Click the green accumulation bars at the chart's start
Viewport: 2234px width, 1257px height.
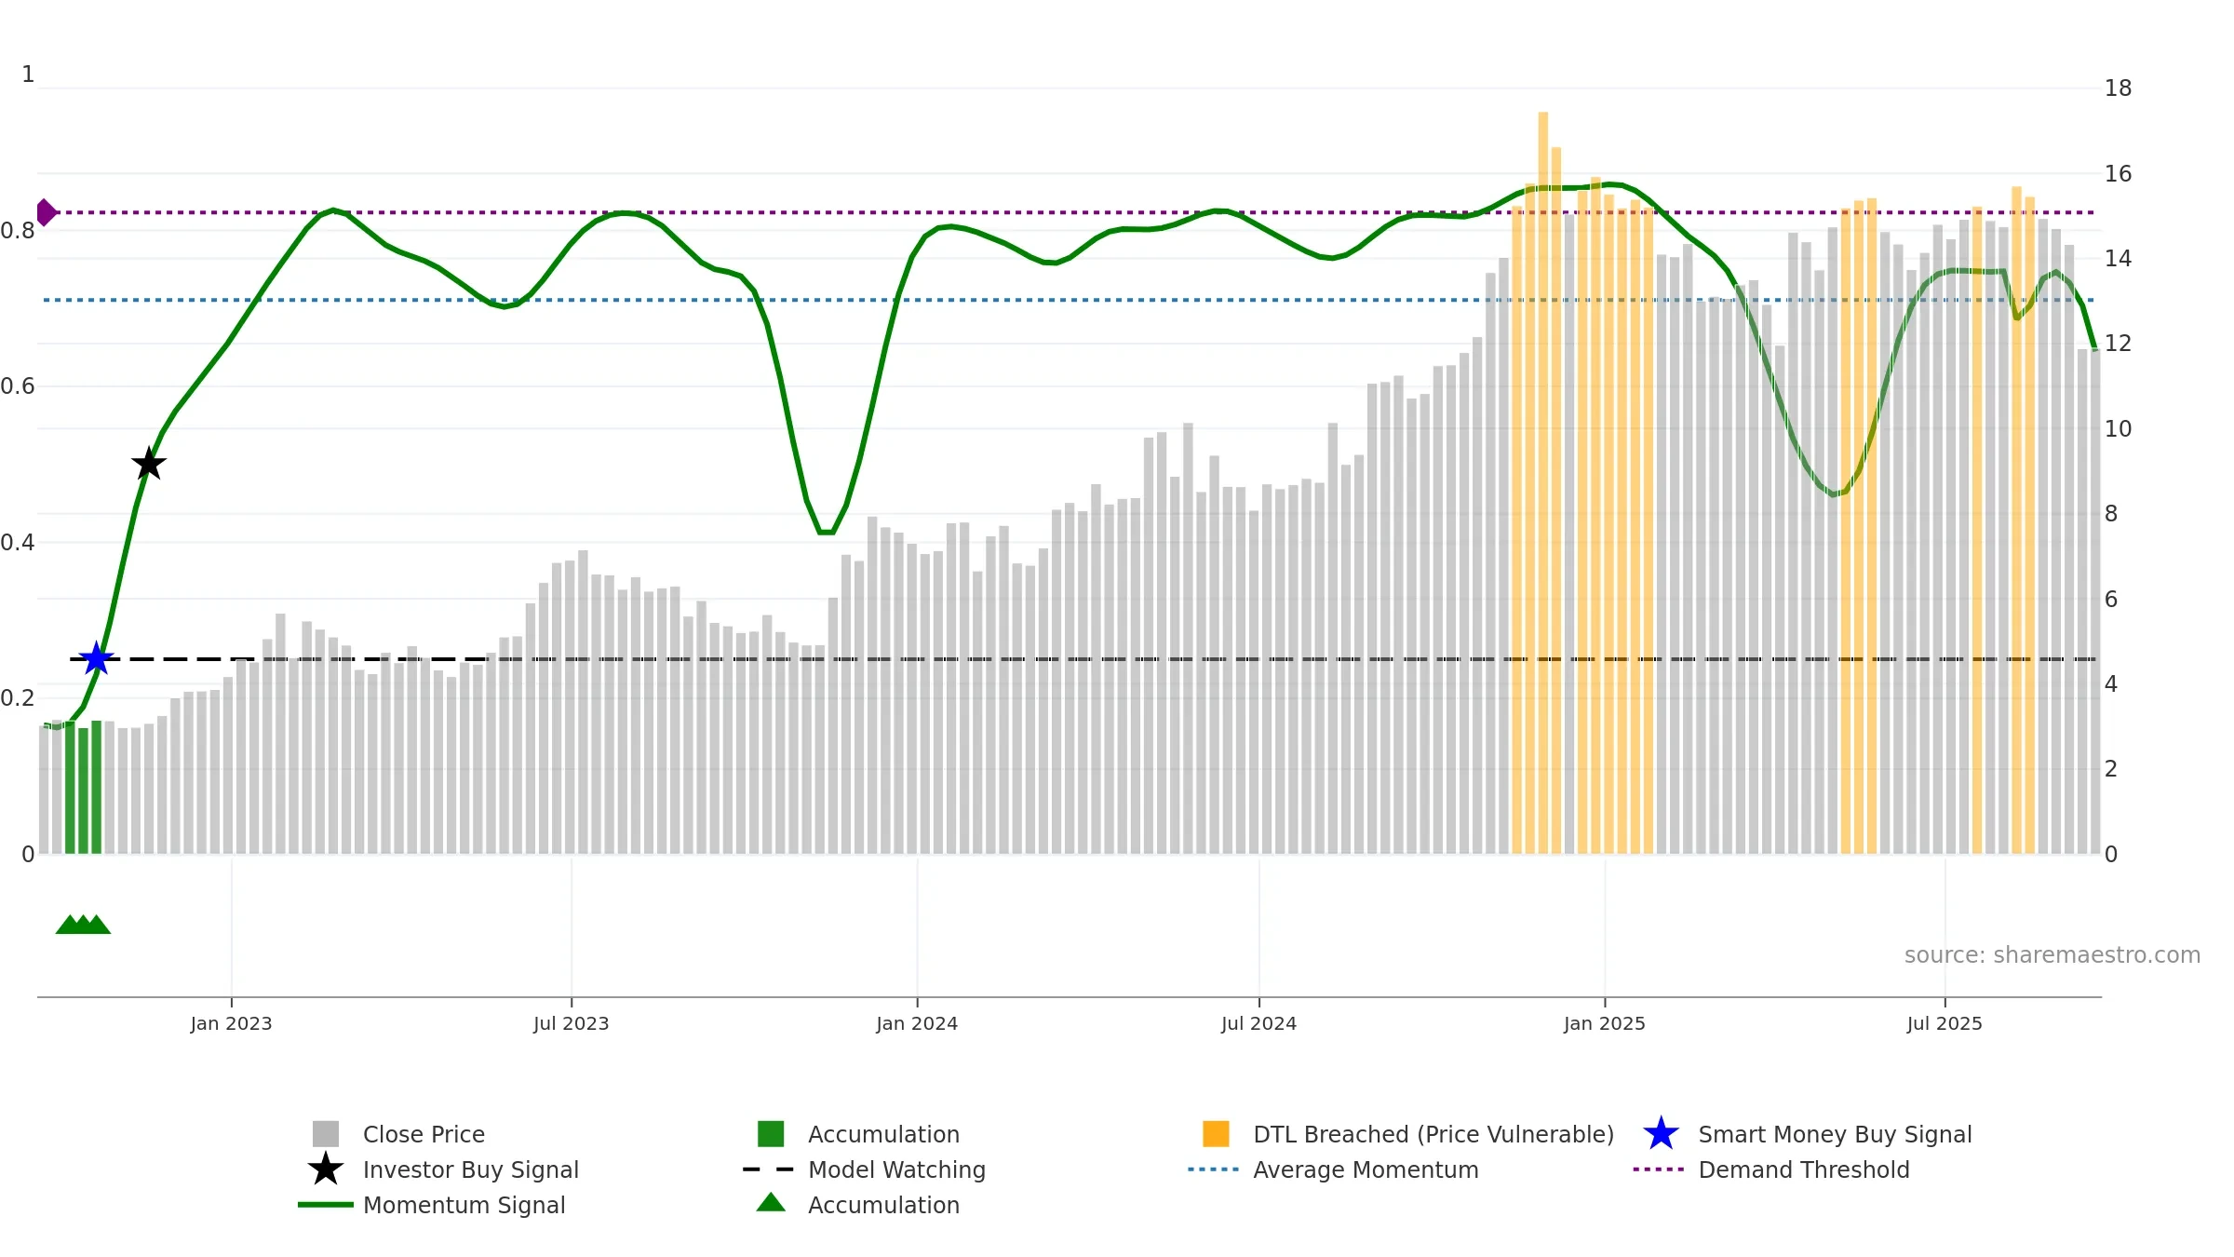(83, 788)
